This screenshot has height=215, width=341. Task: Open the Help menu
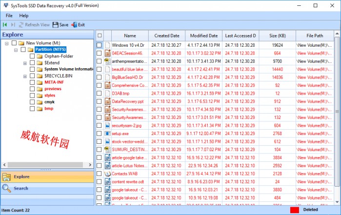pyautogui.click(x=24, y=16)
